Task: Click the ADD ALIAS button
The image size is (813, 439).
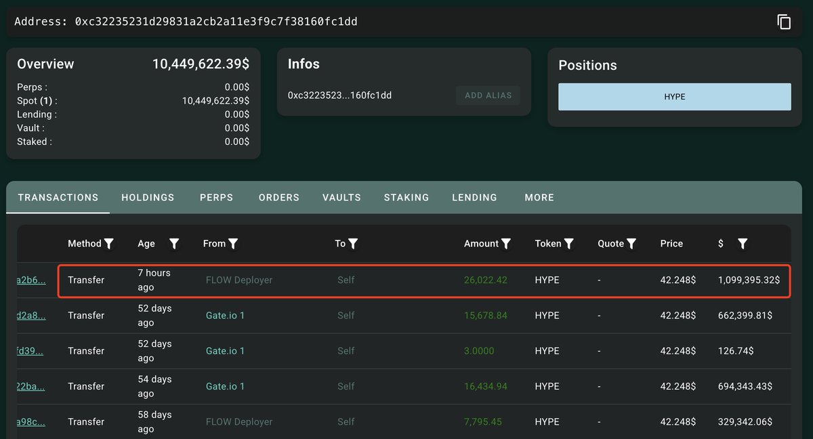Action: [488, 95]
